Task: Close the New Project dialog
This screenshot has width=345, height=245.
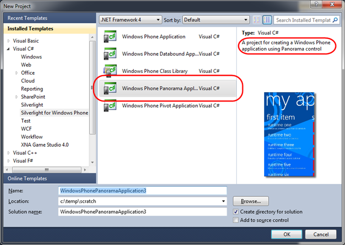Action: tap(332, 4)
